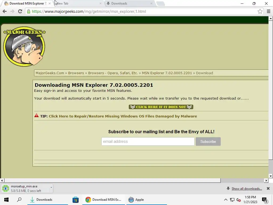
Task: Click the red warning triangle icon beside TIP
Action: point(36,115)
